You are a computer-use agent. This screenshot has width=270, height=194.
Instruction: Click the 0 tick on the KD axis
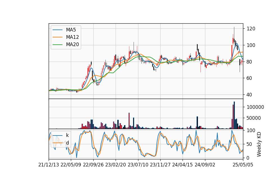point(248,158)
